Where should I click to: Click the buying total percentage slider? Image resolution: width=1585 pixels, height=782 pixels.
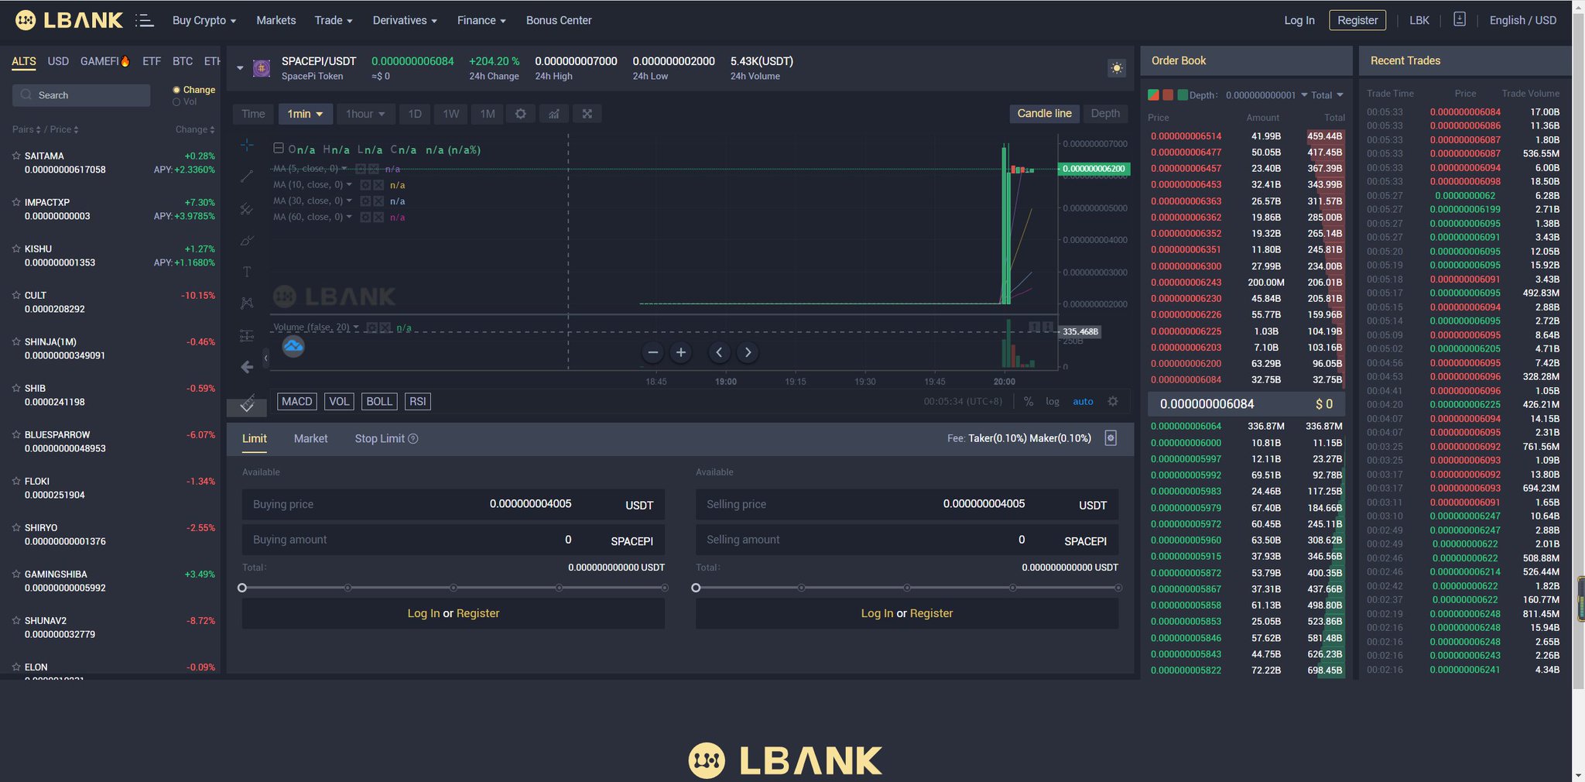pos(242,588)
